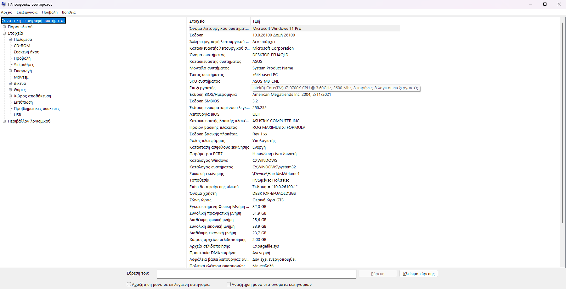Select the Μόντεμ tree item
566x289 pixels.
tap(21, 77)
